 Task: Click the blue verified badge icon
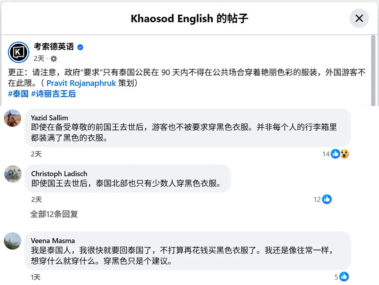coord(80,47)
